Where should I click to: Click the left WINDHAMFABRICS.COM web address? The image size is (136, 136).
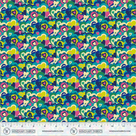53,131
